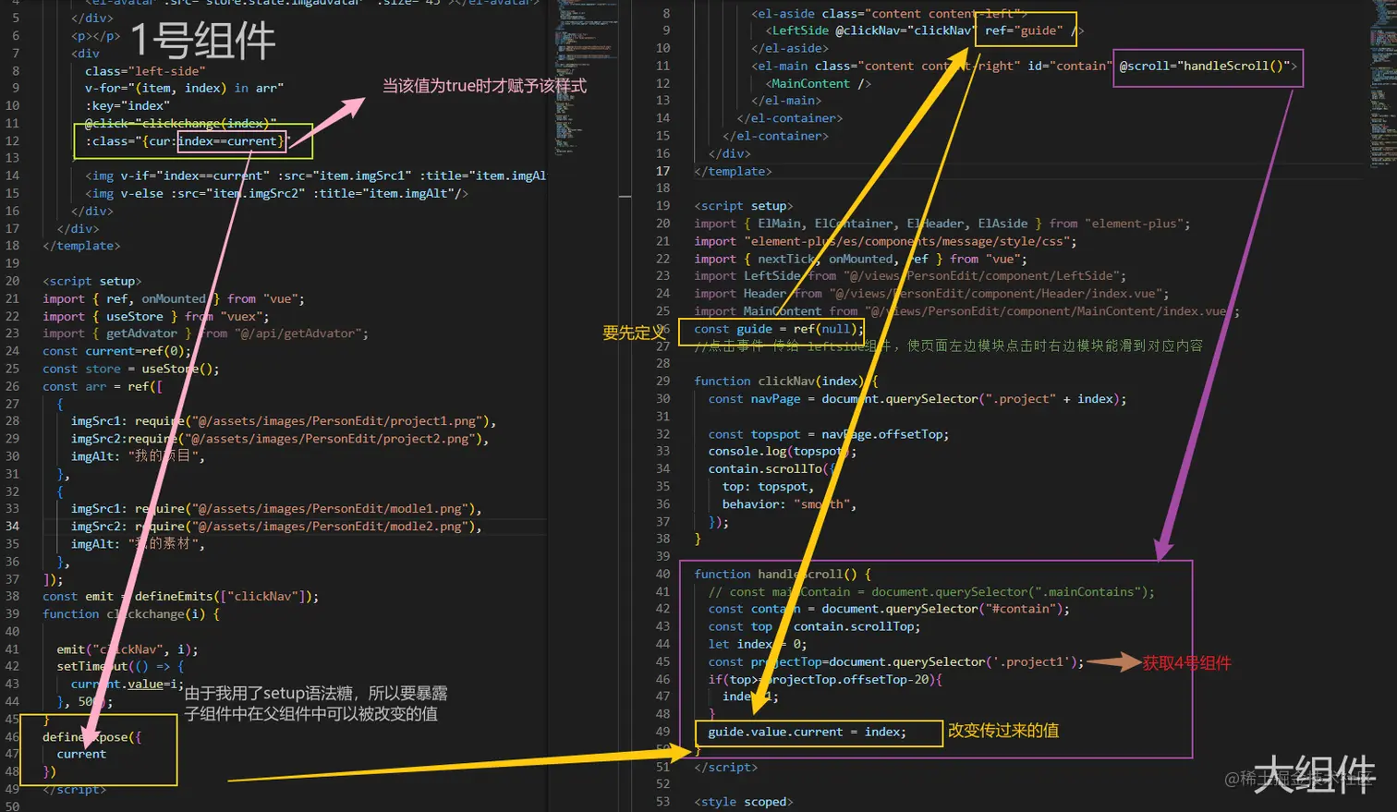Click the setTimeout(() => { line
The image size is (1397, 812).
point(120,667)
